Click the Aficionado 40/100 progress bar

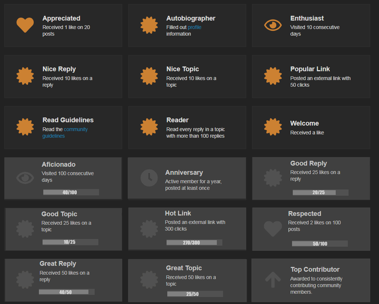point(71,192)
